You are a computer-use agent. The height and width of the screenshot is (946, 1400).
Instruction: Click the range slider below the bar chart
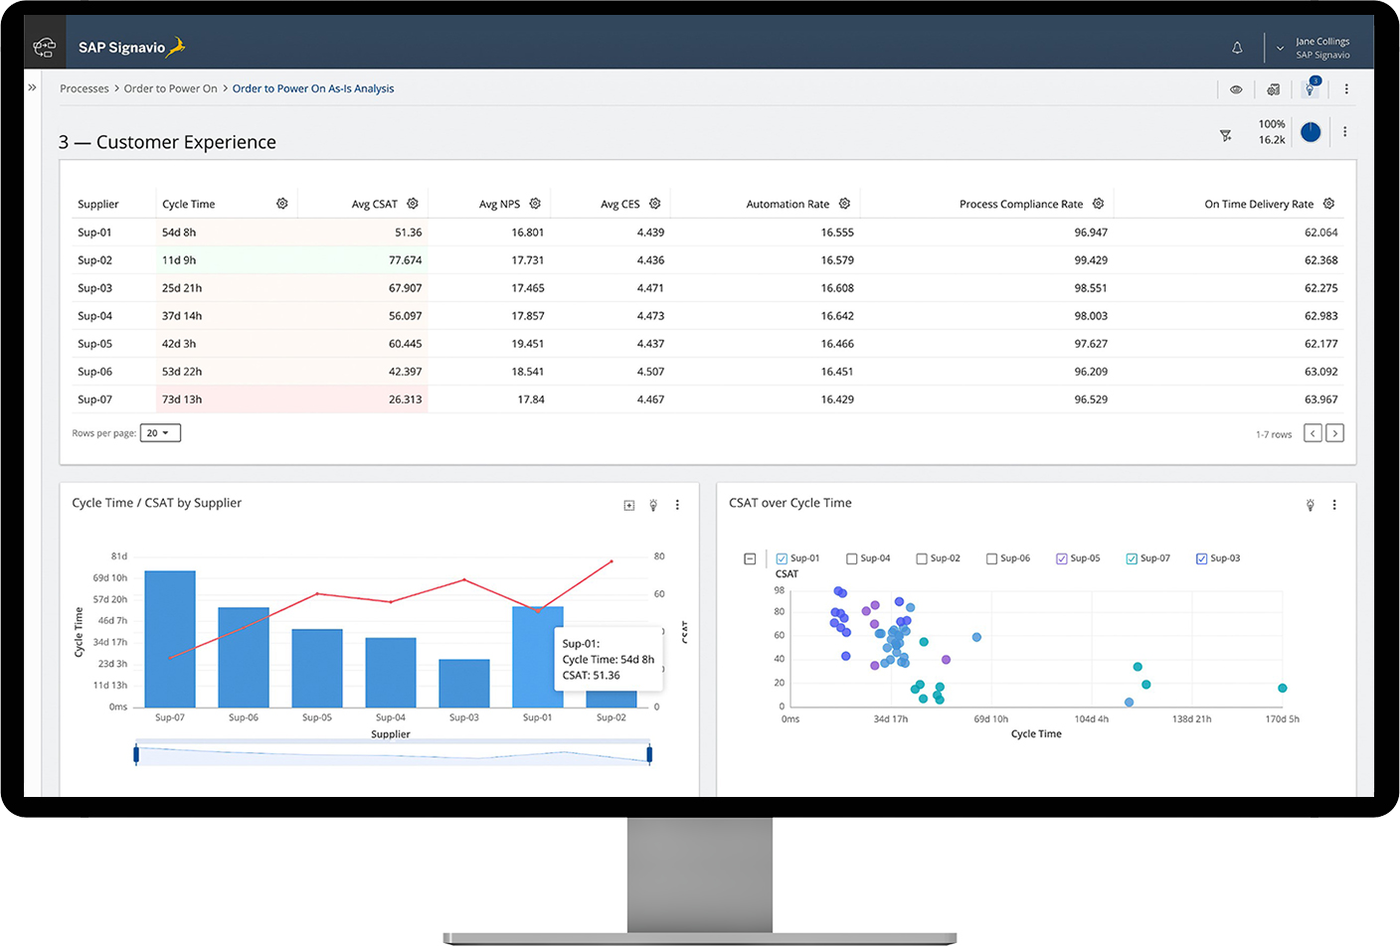pyautogui.click(x=392, y=753)
